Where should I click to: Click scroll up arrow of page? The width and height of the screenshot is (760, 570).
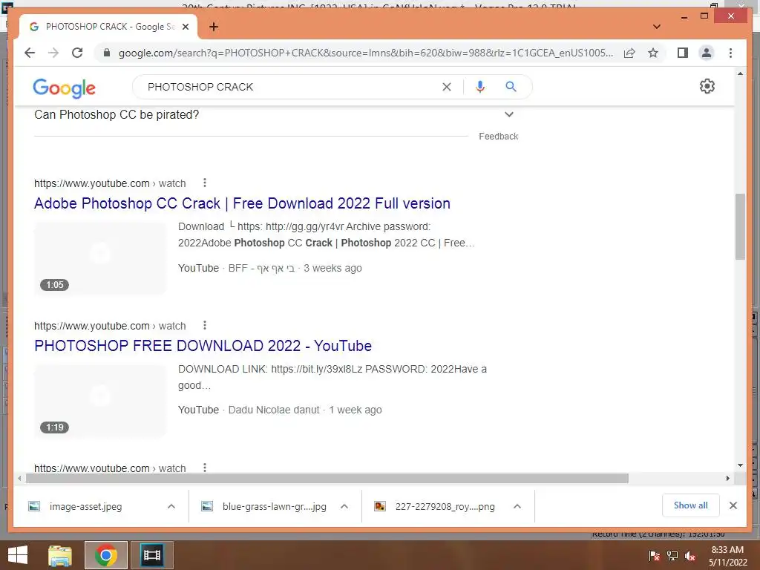point(740,73)
